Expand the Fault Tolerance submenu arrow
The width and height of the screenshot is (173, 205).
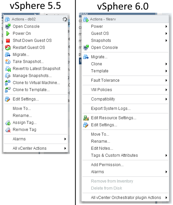coord(166,80)
